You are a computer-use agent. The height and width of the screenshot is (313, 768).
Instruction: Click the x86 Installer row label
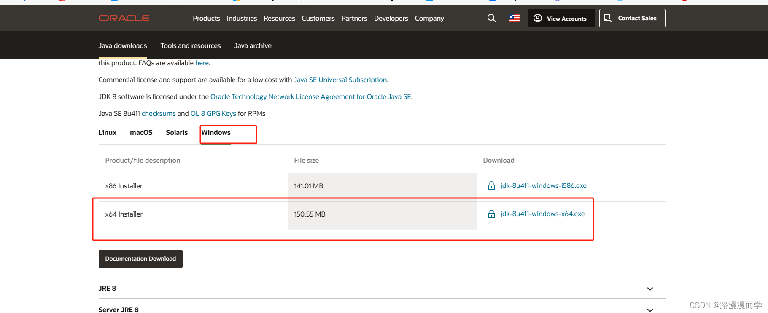[124, 186]
